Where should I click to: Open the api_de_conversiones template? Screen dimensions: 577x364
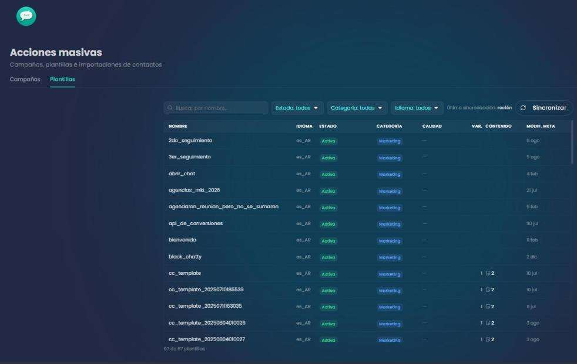tap(196, 223)
